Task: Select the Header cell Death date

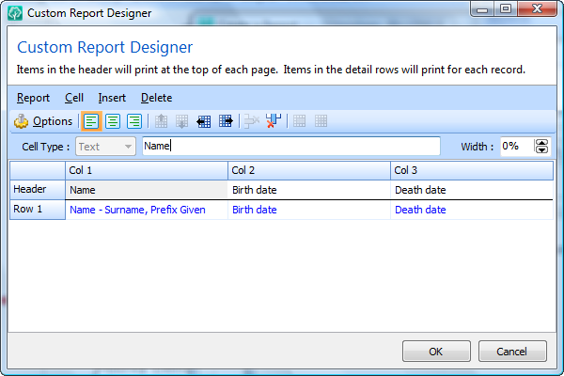Action: click(x=472, y=190)
